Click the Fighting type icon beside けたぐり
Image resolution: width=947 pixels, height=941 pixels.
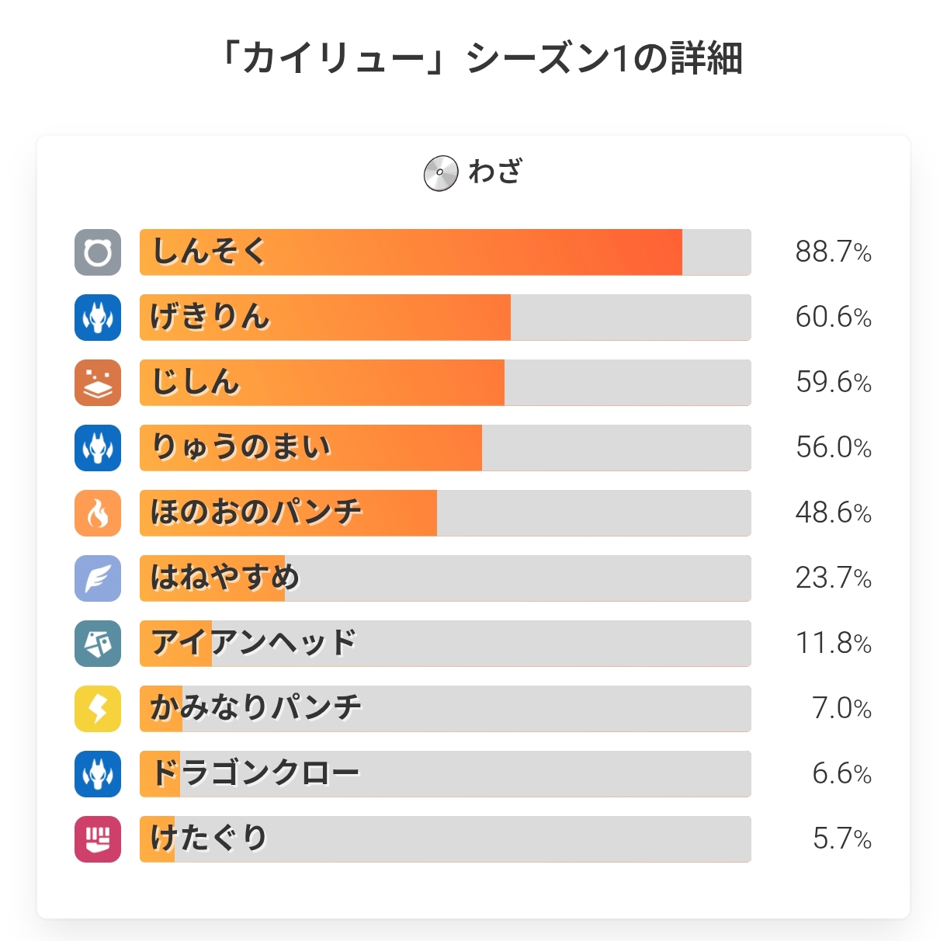[x=98, y=839]
